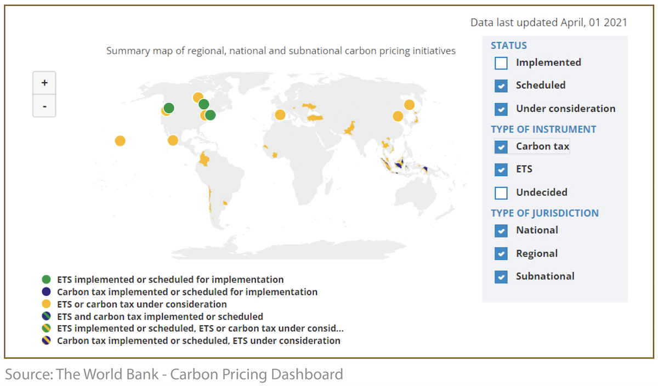The height and width of the screenshot is (386, 658).
Task: Click the TYPE OF INSTRUMENT heading
Action: point(543,129)
